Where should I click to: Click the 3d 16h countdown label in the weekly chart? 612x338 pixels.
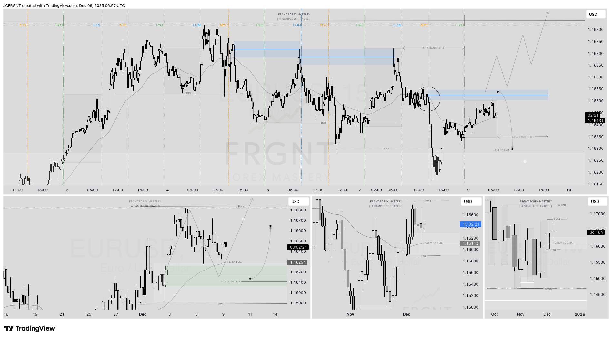[x=596, y=232]
